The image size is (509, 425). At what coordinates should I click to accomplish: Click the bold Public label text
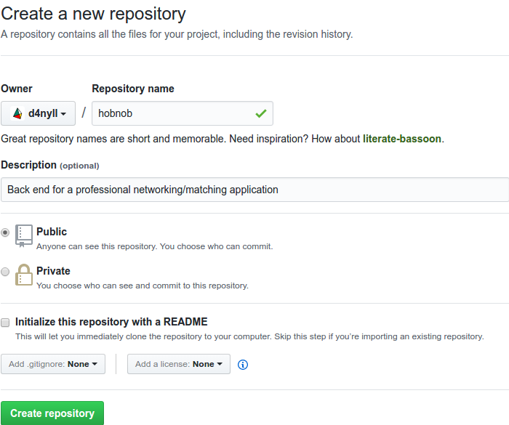pos(52,232)
